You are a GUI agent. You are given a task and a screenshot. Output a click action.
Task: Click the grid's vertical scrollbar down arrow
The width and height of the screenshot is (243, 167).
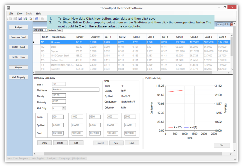[232, 69]
